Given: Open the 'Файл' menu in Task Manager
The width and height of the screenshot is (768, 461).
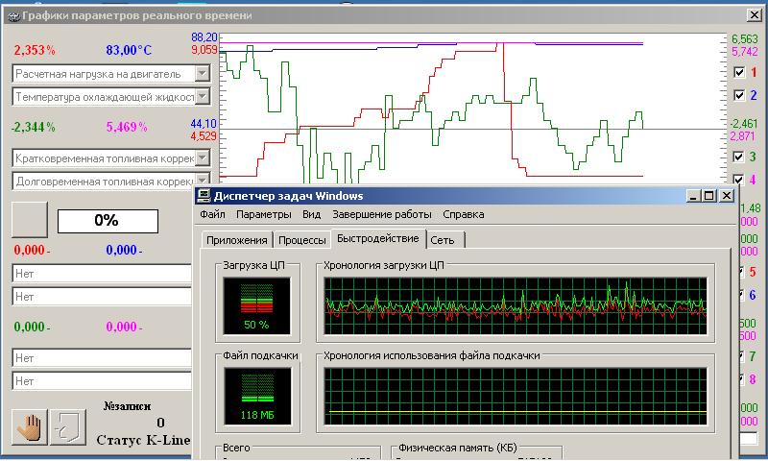Looking at the screenshot, I should (x=212, y=214).
